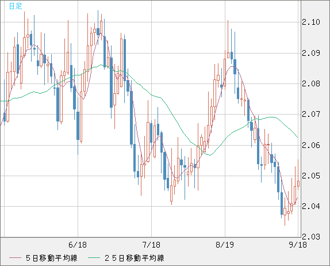This screenshot has height=266, width=330.
Task: Click the green 25-day average legend swatch
Action: [94, 258]
